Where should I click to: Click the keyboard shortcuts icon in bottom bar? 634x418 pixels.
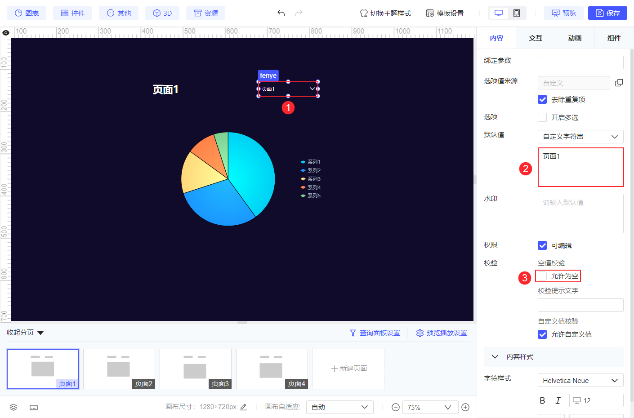(34, 407)
